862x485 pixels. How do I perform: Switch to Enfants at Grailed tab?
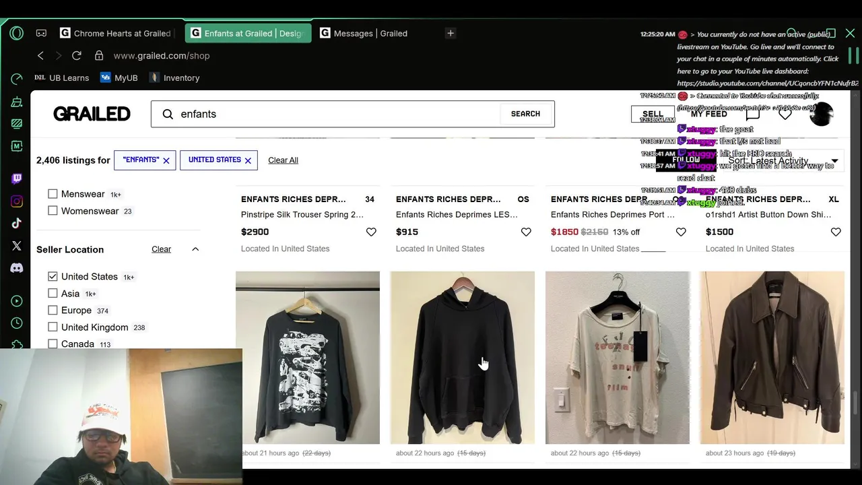coord(248,33)
